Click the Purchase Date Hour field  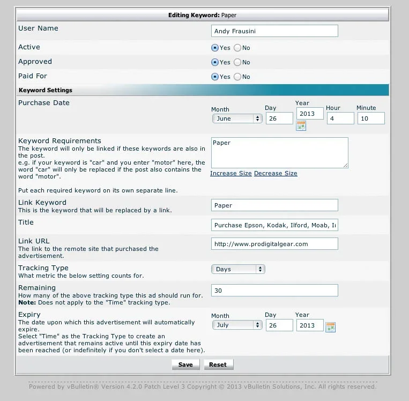(x=340, y=118)
